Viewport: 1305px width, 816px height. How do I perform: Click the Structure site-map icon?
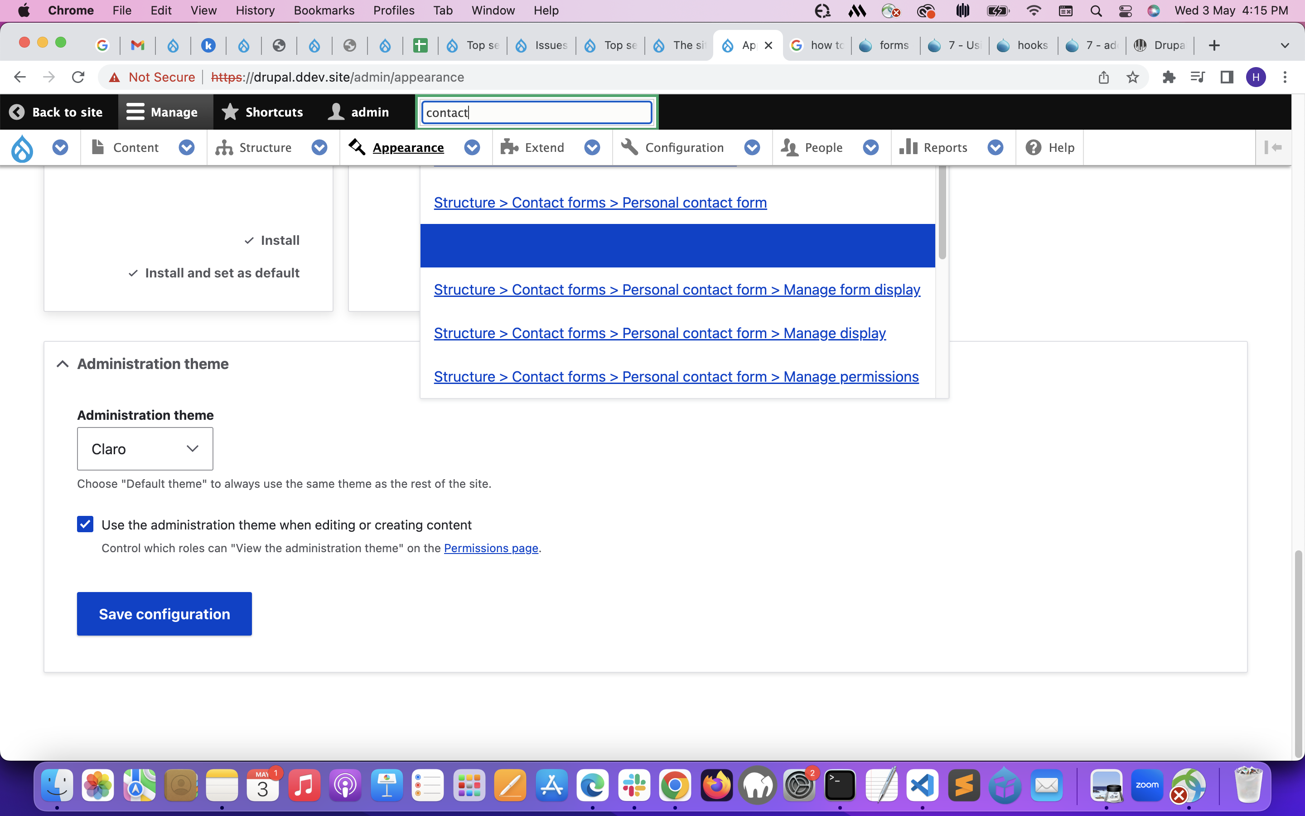(224, 147)
